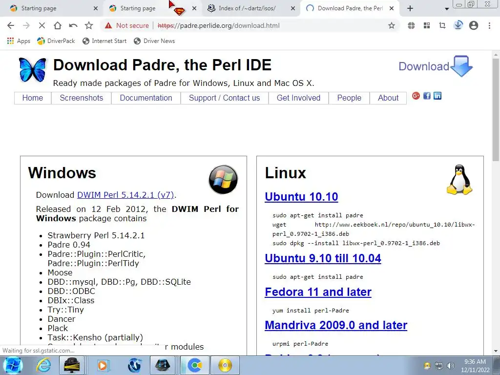The height and width of the screenshot is (375, 500).
Task: Click the Download arrow banner
Action: [435, 66]
